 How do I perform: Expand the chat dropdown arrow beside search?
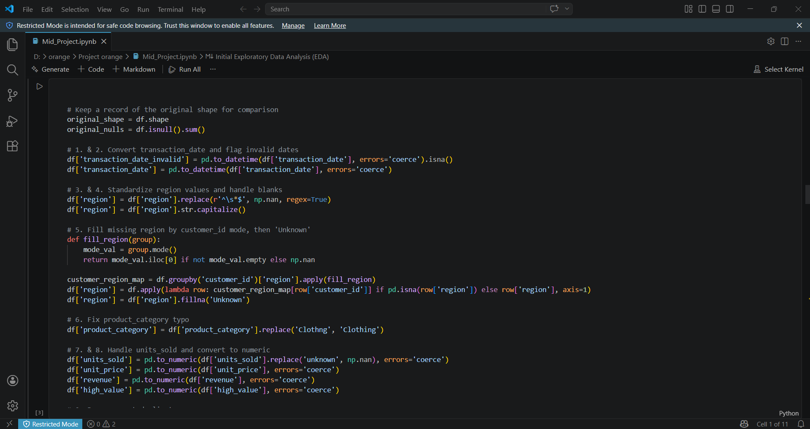[567, 9]
